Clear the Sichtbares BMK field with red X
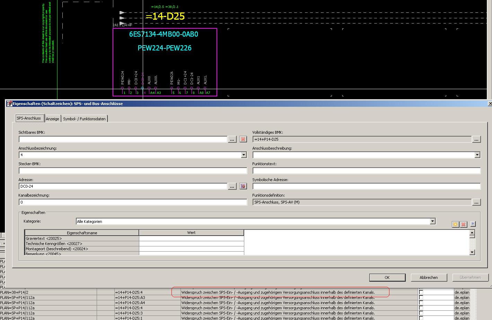The image size is (492, 320). (x=243, y=139)
